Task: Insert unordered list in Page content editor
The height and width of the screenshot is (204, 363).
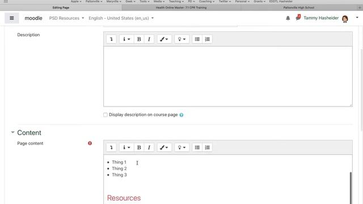Action: coord(197,147)
